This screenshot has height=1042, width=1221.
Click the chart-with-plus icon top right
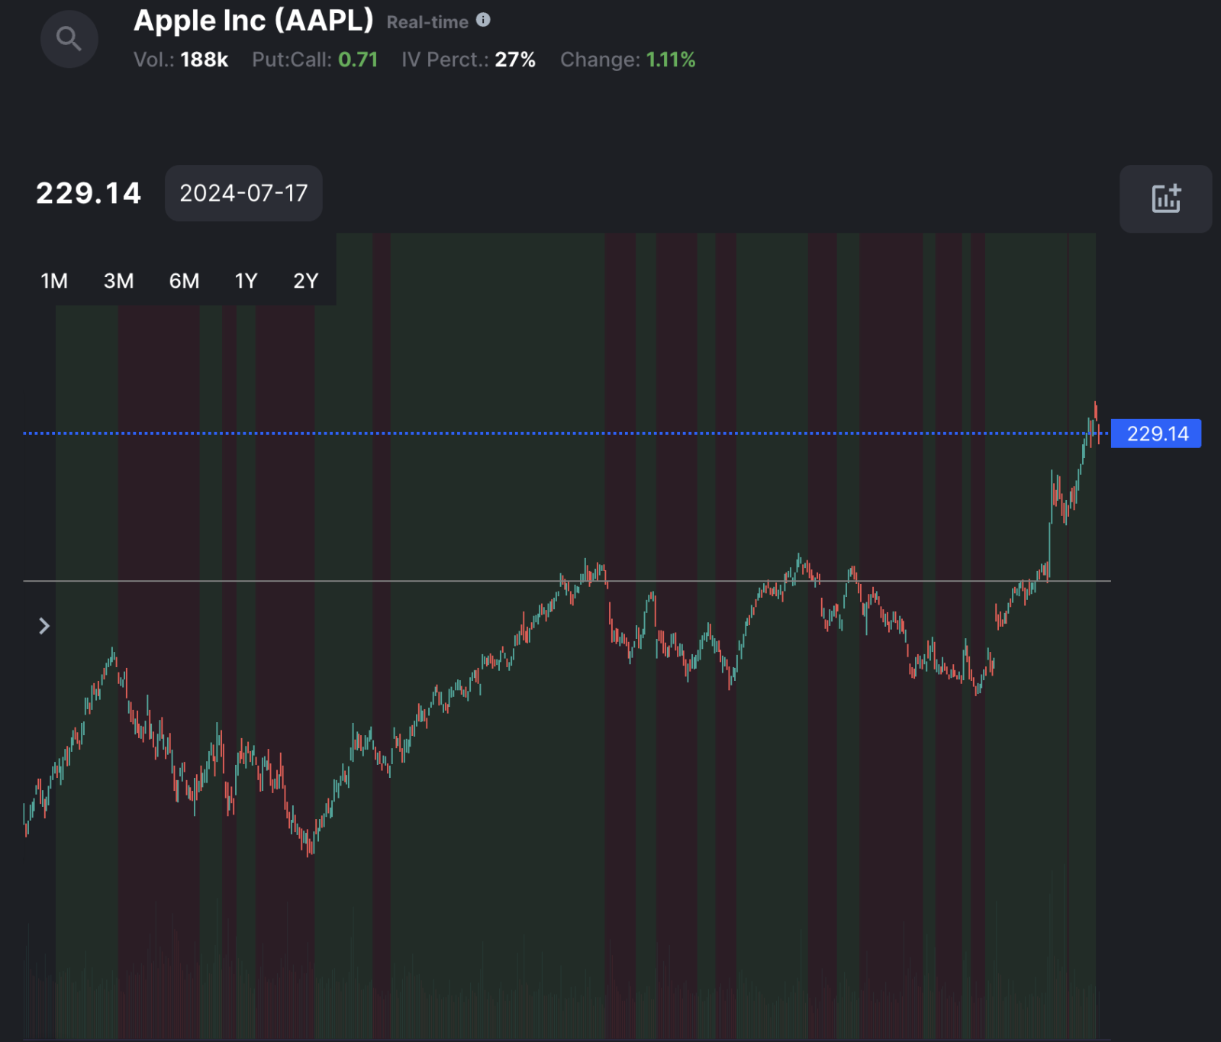tap(1165, 199)
